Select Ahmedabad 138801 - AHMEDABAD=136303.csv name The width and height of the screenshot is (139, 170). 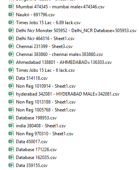(64, 62)
